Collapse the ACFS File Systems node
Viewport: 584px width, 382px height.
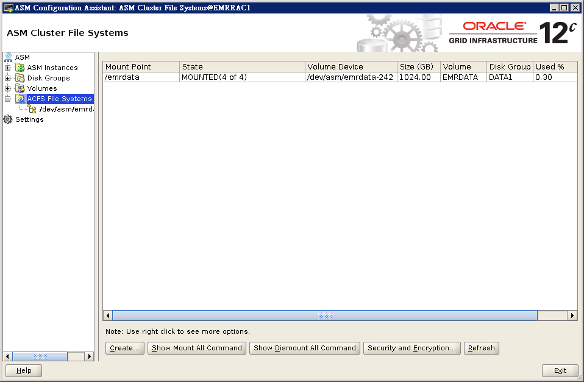click(9, 99)
